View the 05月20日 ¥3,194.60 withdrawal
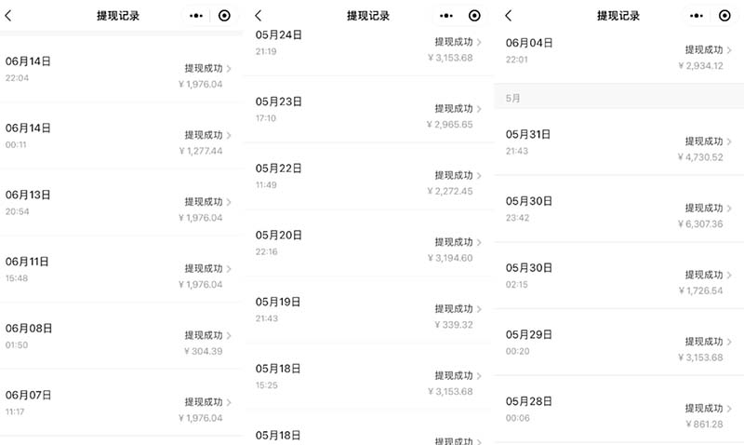 coord(370,243)
